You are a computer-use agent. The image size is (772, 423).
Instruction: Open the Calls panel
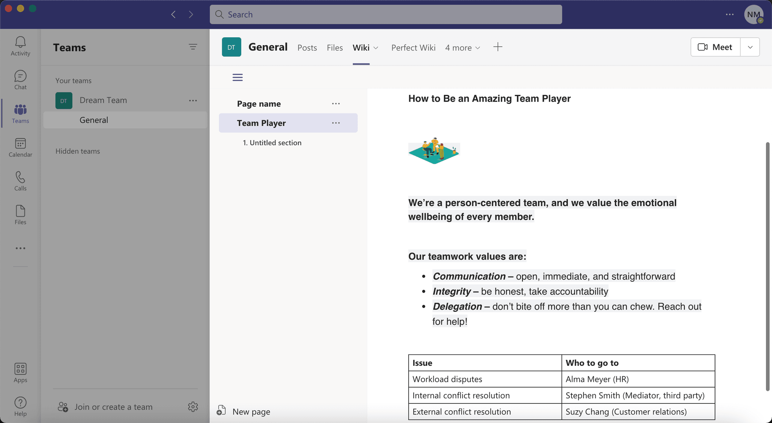(x=20, y=180)
